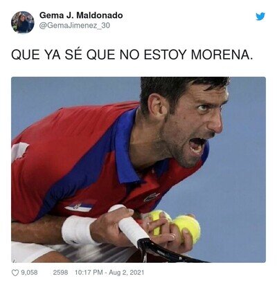Click the Twitter bird logo icon
This screenshot has width=277, height=283.
coord(260,17)
